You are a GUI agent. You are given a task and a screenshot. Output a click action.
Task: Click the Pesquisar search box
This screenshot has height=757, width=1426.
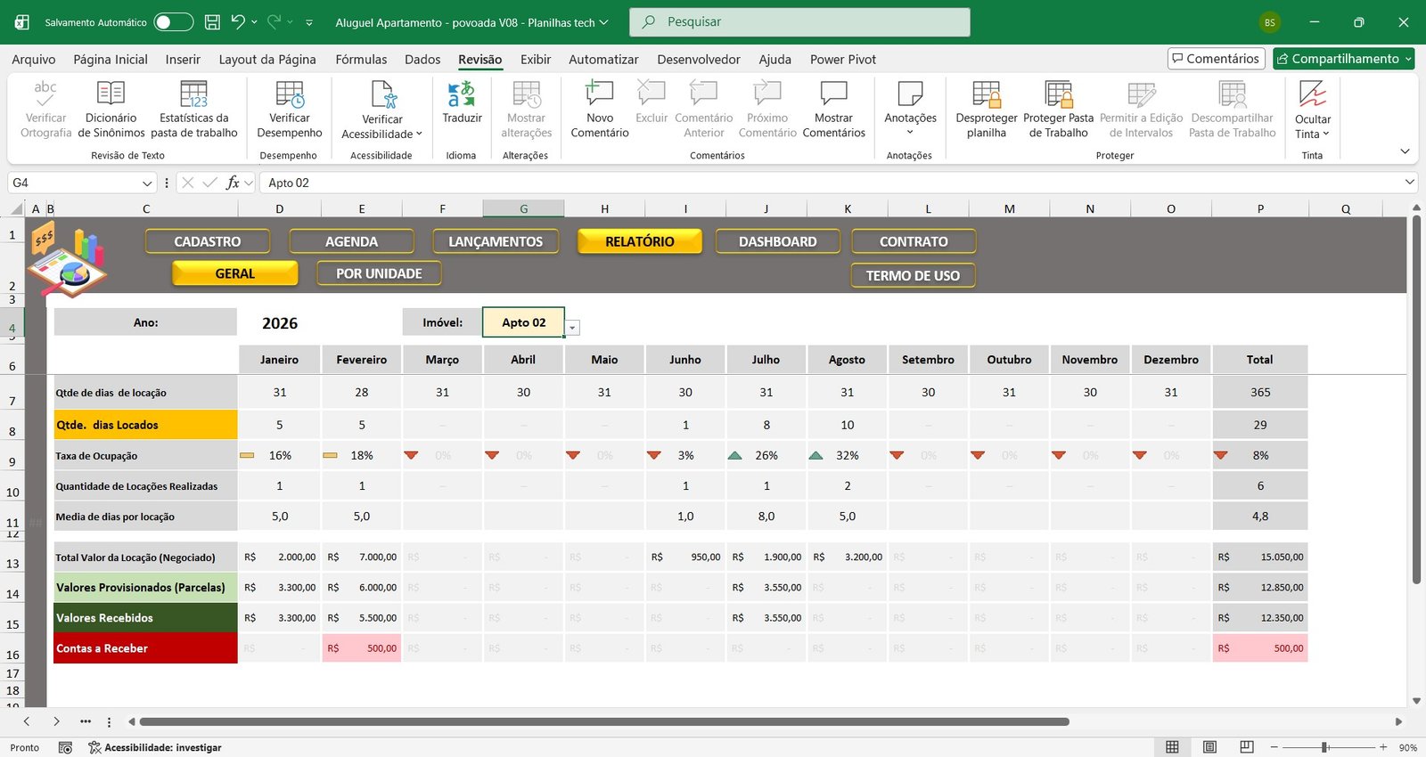coord(799,22)
